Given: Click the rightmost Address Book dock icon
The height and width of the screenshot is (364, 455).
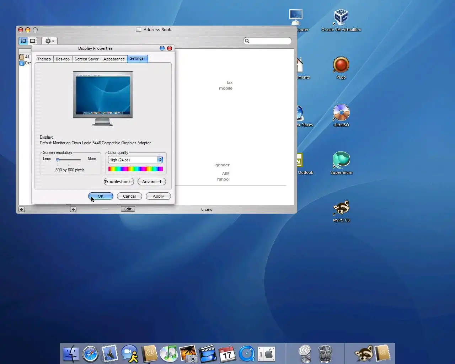Looking at the screenshot, I should [x=382, y=354].
